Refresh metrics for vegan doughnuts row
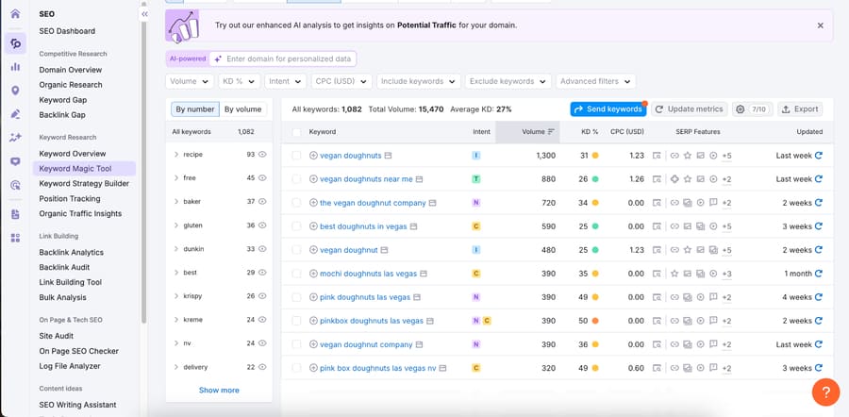 pyautogui.click(x=819, y=156)
